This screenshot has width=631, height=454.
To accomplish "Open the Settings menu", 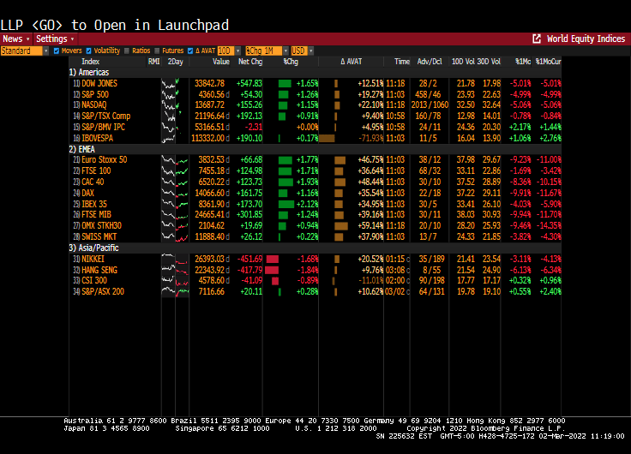I will [x=55, y=39].
